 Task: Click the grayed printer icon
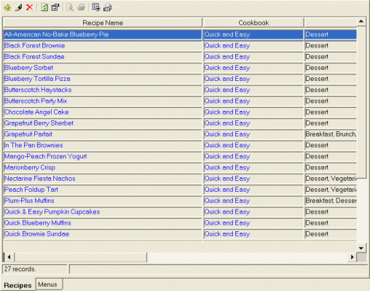click(82, 7)
